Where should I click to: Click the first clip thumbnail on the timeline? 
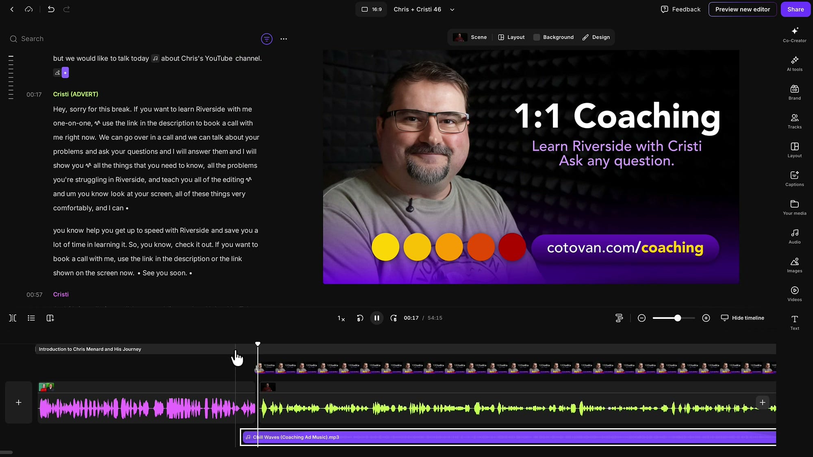click(x=46, y=387)
